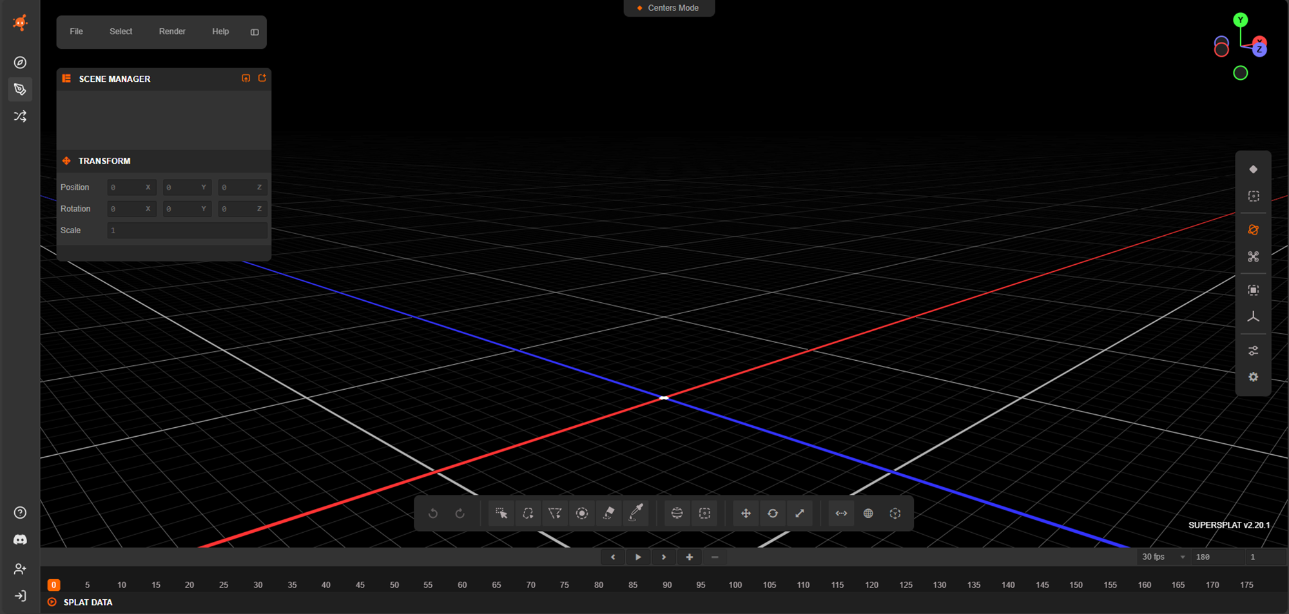Activate the polygon selection tool

pos(555,513)
